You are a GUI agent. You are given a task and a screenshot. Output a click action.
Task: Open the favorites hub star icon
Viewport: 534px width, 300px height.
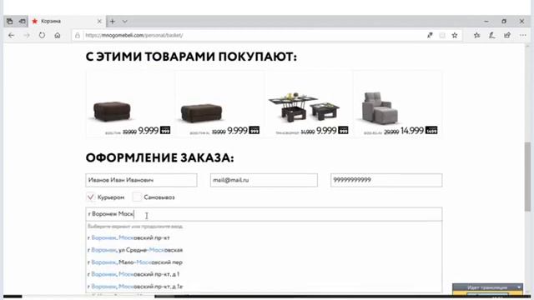point(476,35)
